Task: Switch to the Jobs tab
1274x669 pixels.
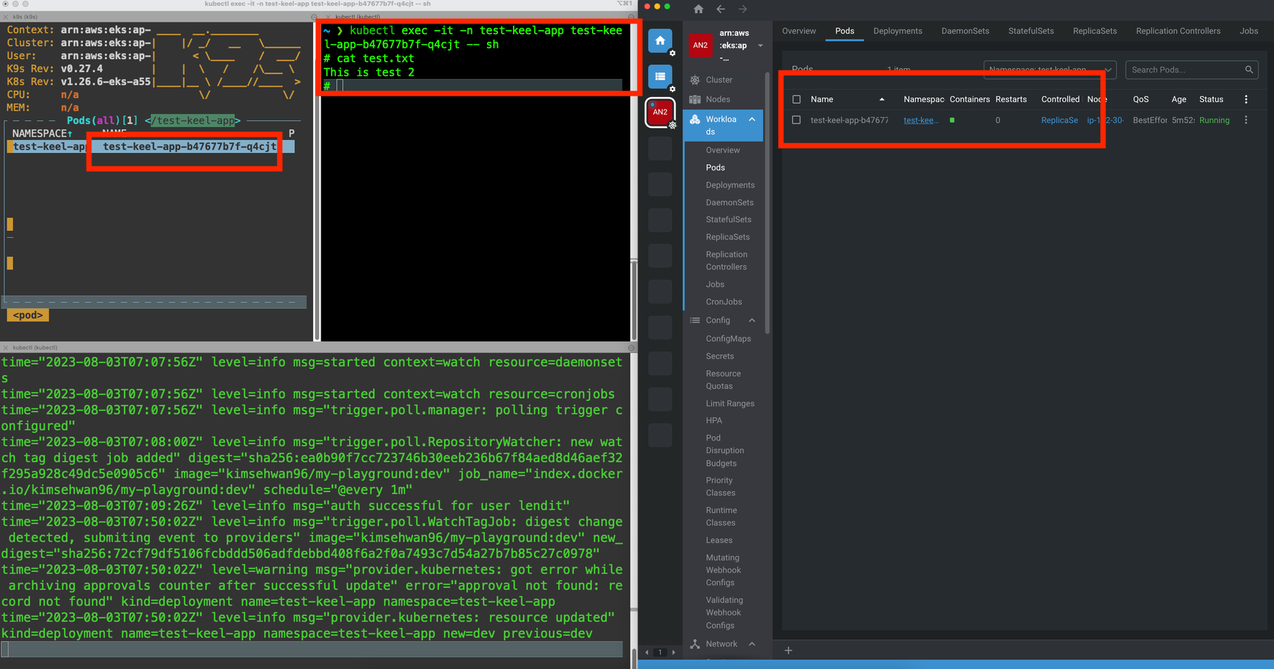Action: (x=1249, y=31)
